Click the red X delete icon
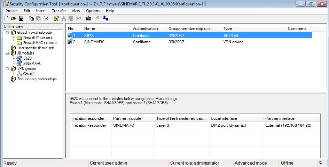The image size is (329, 167). tap(46, 19)
